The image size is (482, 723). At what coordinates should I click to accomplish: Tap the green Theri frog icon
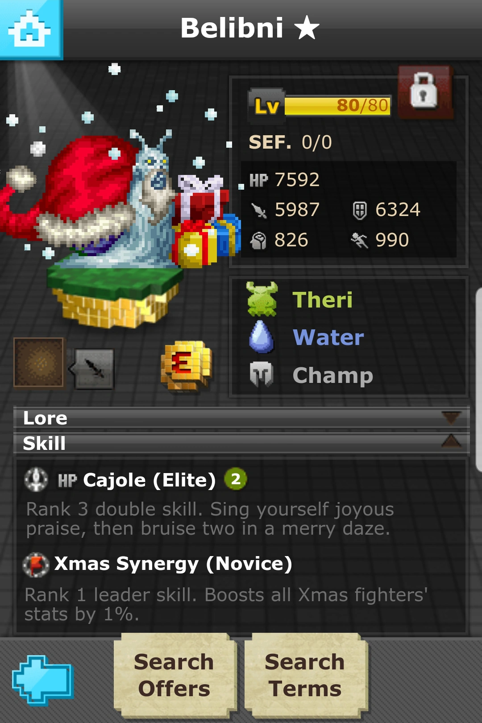(x=262, y=299)
